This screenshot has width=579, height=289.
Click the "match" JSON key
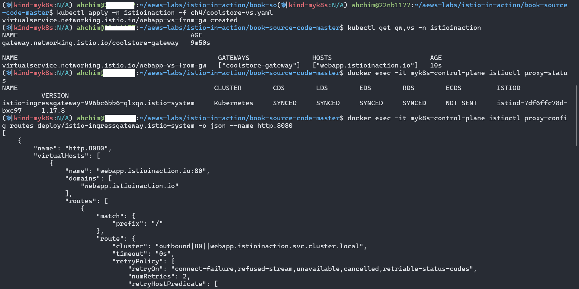pos(110,216)
